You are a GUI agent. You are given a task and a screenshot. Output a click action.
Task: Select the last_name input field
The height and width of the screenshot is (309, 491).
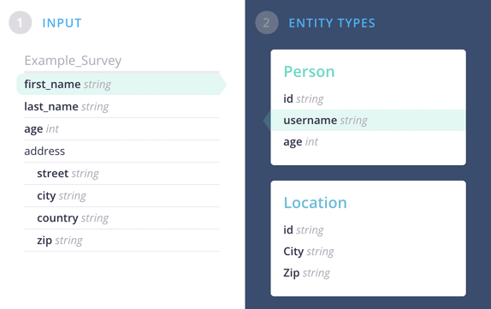point(121,106)
